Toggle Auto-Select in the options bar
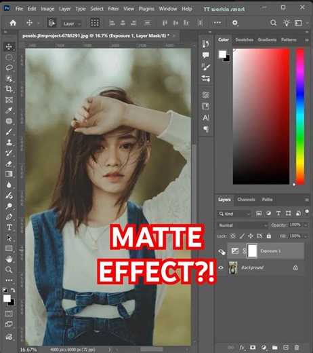This screenshot has width=313, height=353. [51, 23]
